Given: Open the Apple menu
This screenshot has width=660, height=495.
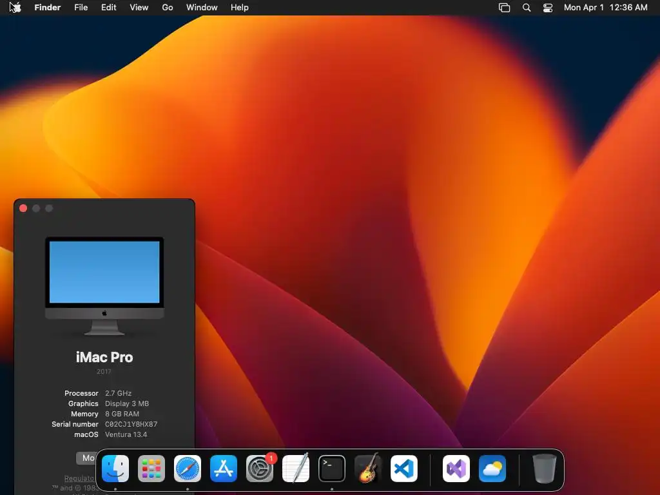Looking at the screenshot, I should point(15,7).
